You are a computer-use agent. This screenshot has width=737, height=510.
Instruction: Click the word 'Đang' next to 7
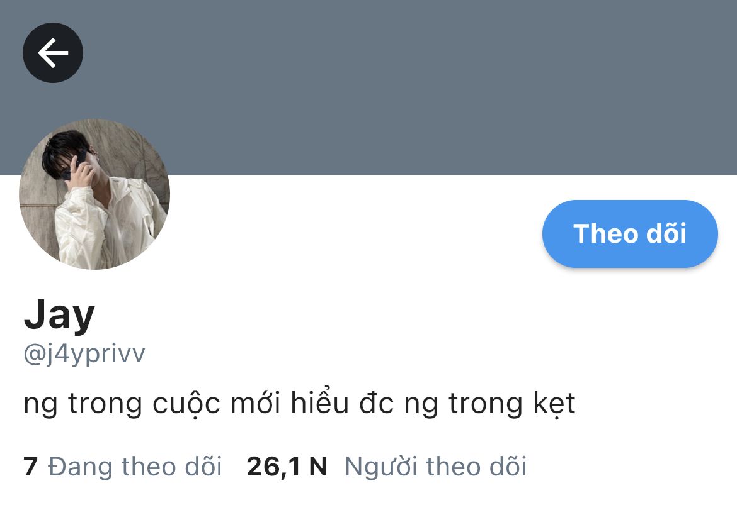[81, 467]
